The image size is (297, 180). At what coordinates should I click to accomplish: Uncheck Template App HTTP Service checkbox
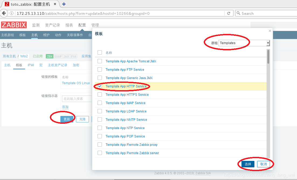click(x=100, y=86)
